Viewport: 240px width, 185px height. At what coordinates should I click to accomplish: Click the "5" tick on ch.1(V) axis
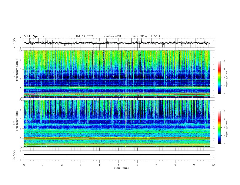point(21,38)
